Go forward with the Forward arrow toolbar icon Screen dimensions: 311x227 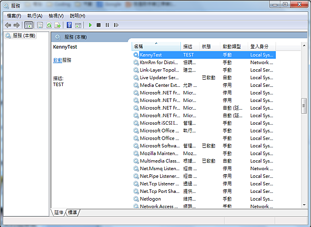coord(17,25)
